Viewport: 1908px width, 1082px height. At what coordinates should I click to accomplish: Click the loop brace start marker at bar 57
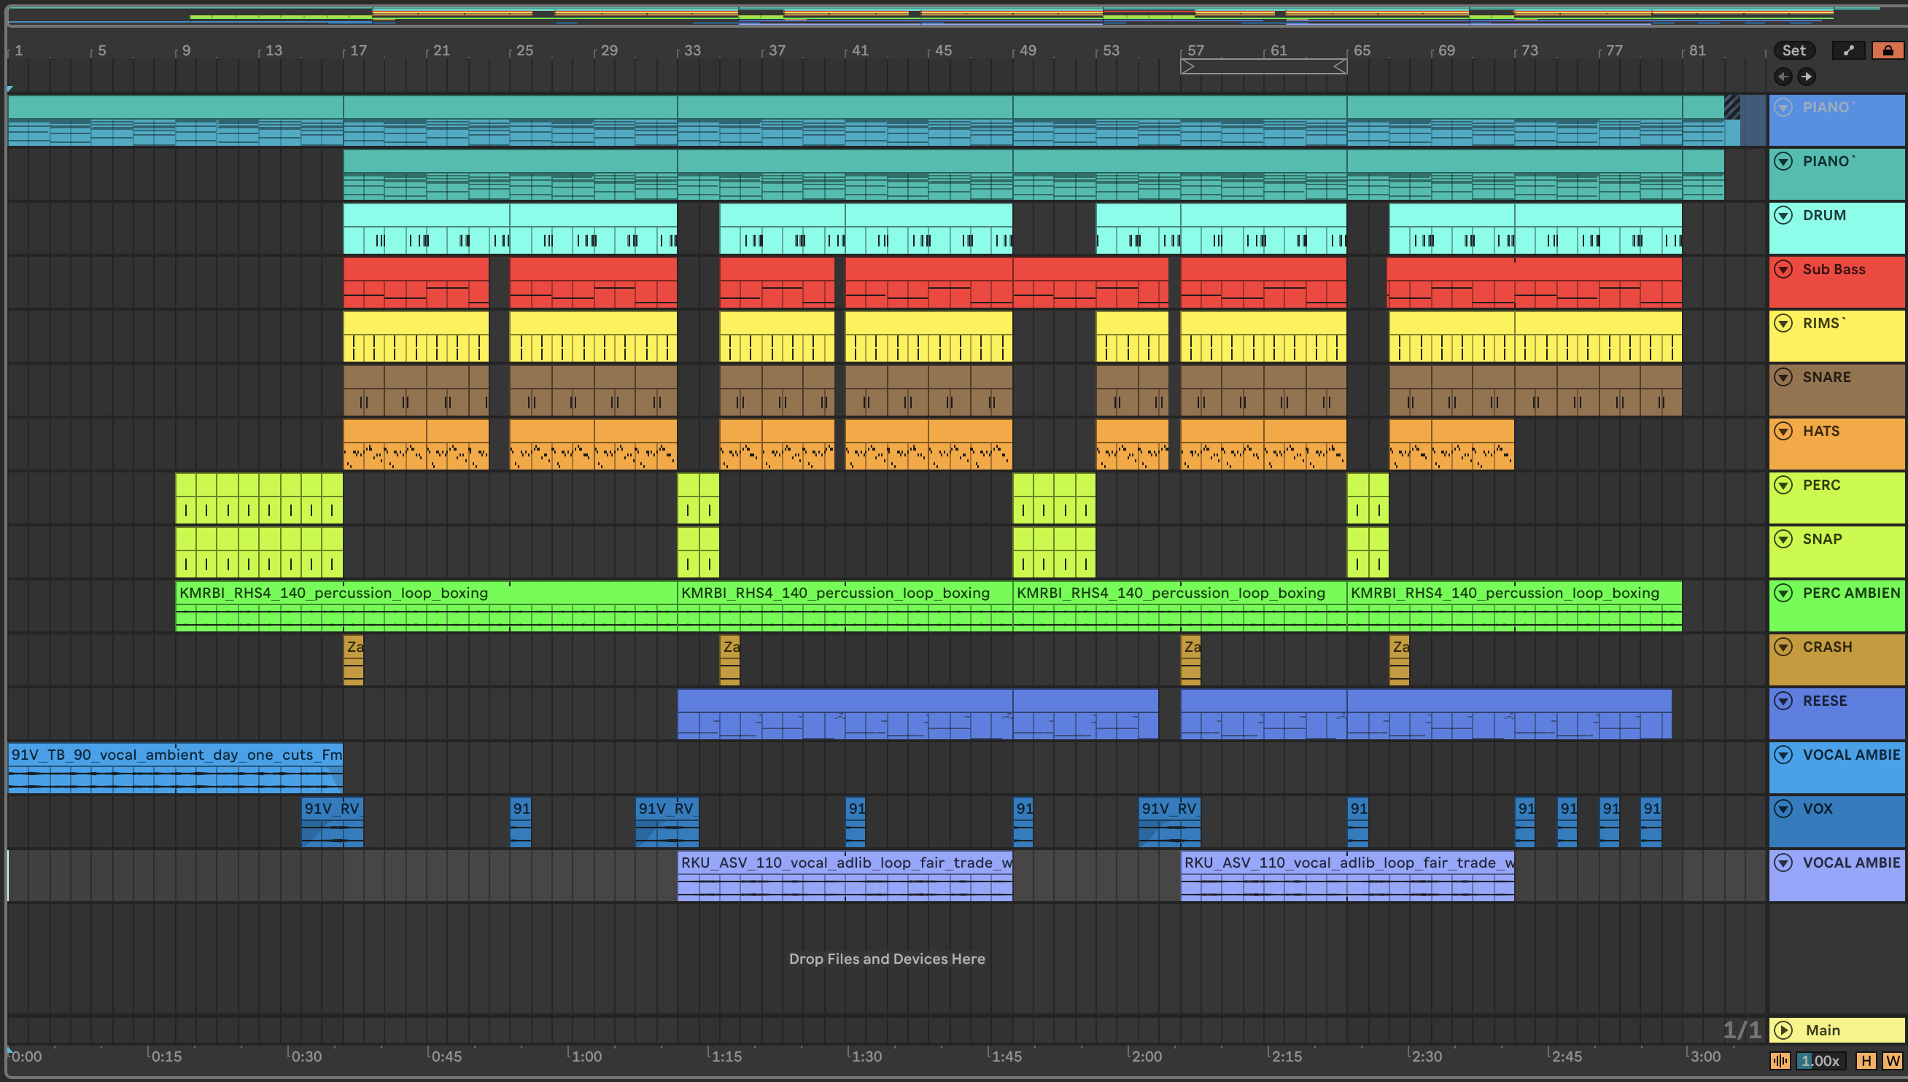[1187, 67]
